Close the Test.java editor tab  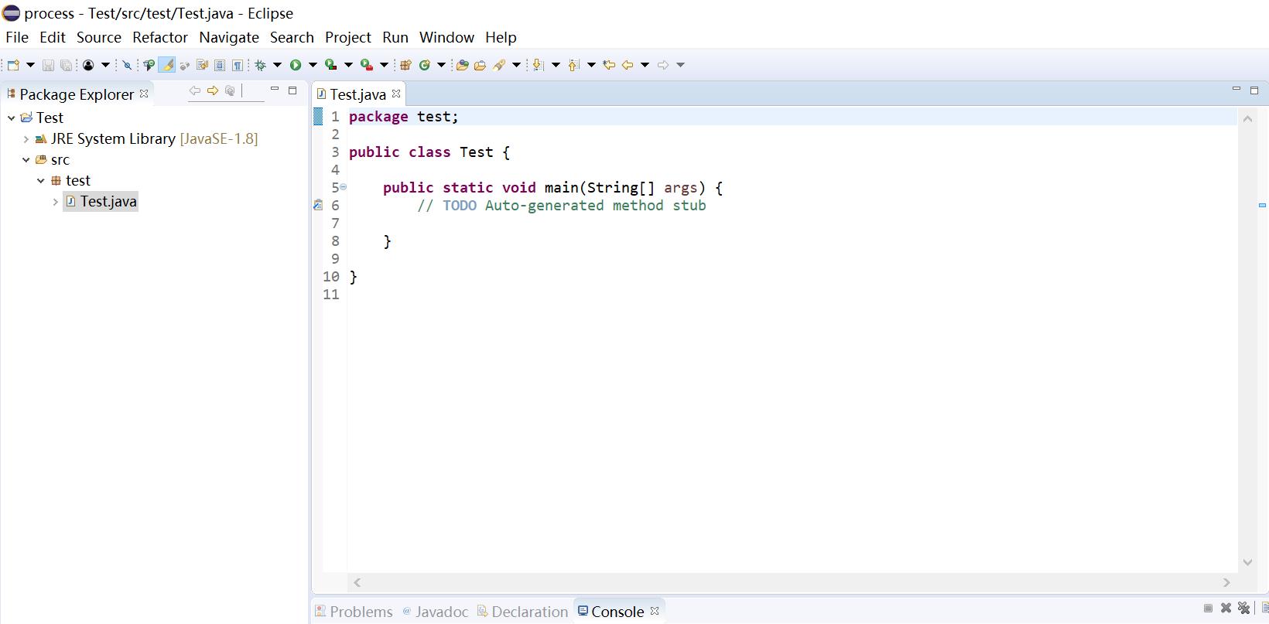(x=396, y=94)
